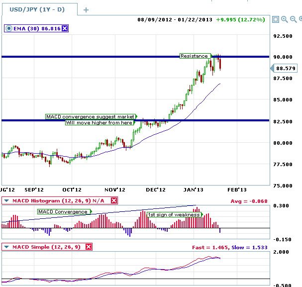Click the 'Slow = 1.533' value
Image resolution: width=302 pixels, height=287 pixels.
click(x=249, y=248)
